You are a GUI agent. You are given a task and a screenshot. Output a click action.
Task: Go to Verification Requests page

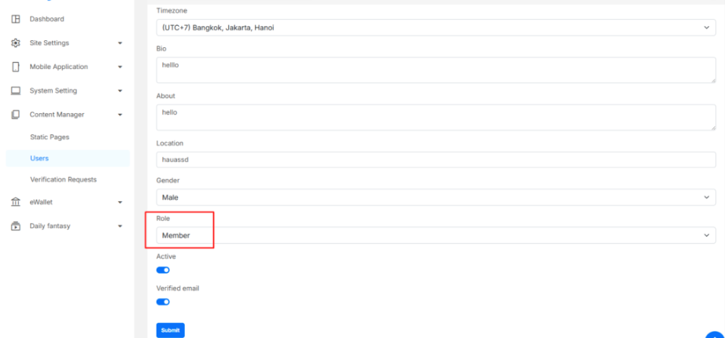point(63,179)
